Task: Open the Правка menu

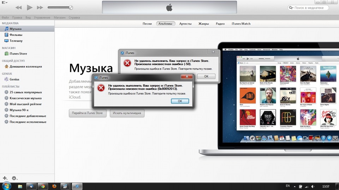Action: tap(17, 18)
